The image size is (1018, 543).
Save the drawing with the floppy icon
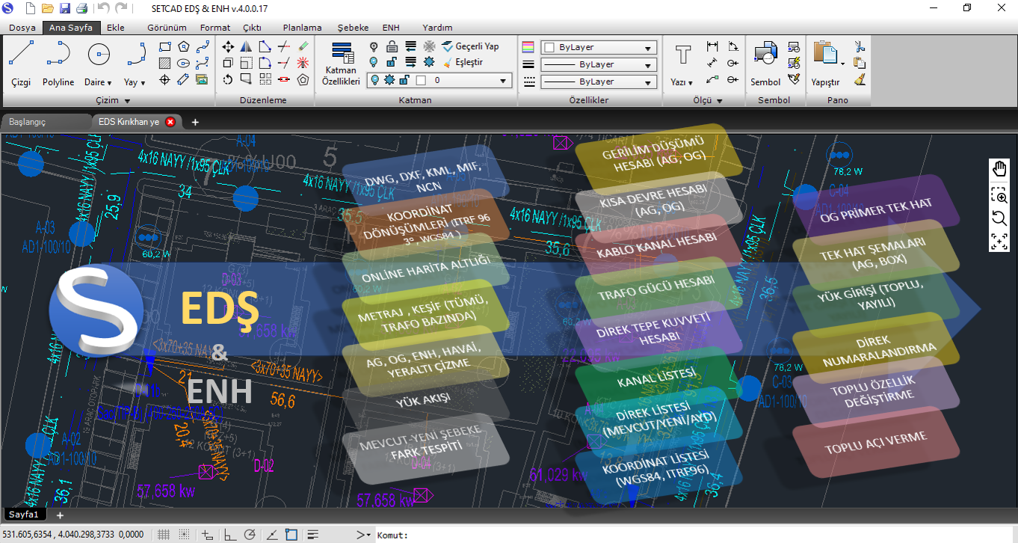65,8
